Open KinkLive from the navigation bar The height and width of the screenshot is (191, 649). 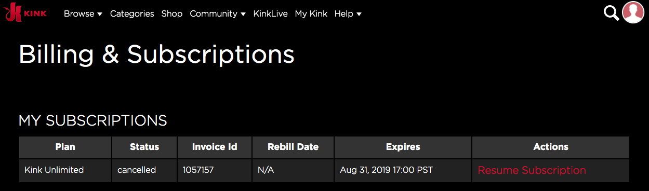click(x=270, y=14)
